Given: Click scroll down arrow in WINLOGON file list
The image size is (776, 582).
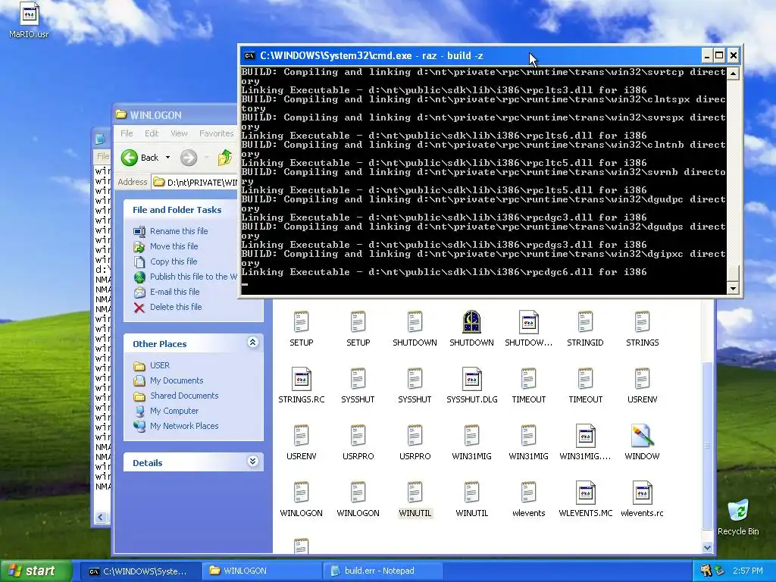Looking at the screenshot, I should (707, 547).
